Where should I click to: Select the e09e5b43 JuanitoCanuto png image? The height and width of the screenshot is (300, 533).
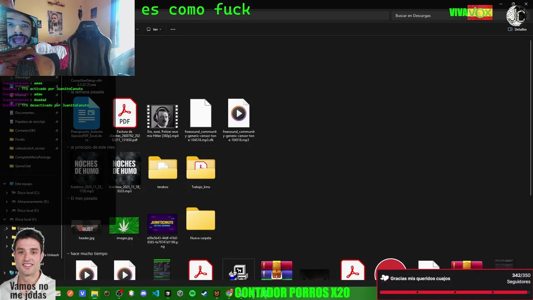[162, 230]
